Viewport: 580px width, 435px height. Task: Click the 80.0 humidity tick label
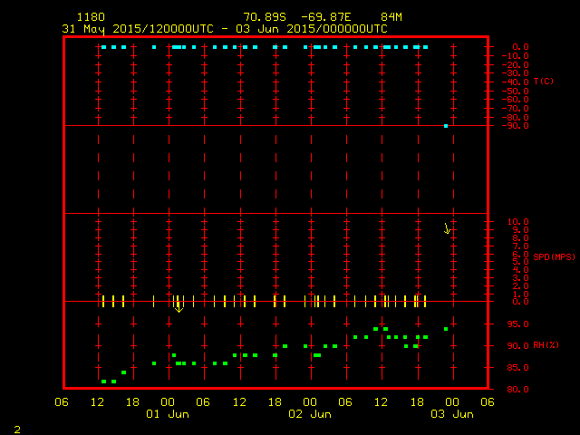(519, 389)
